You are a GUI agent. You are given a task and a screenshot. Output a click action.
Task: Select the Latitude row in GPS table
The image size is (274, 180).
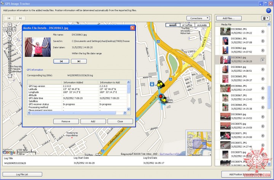tap(77, 89)
